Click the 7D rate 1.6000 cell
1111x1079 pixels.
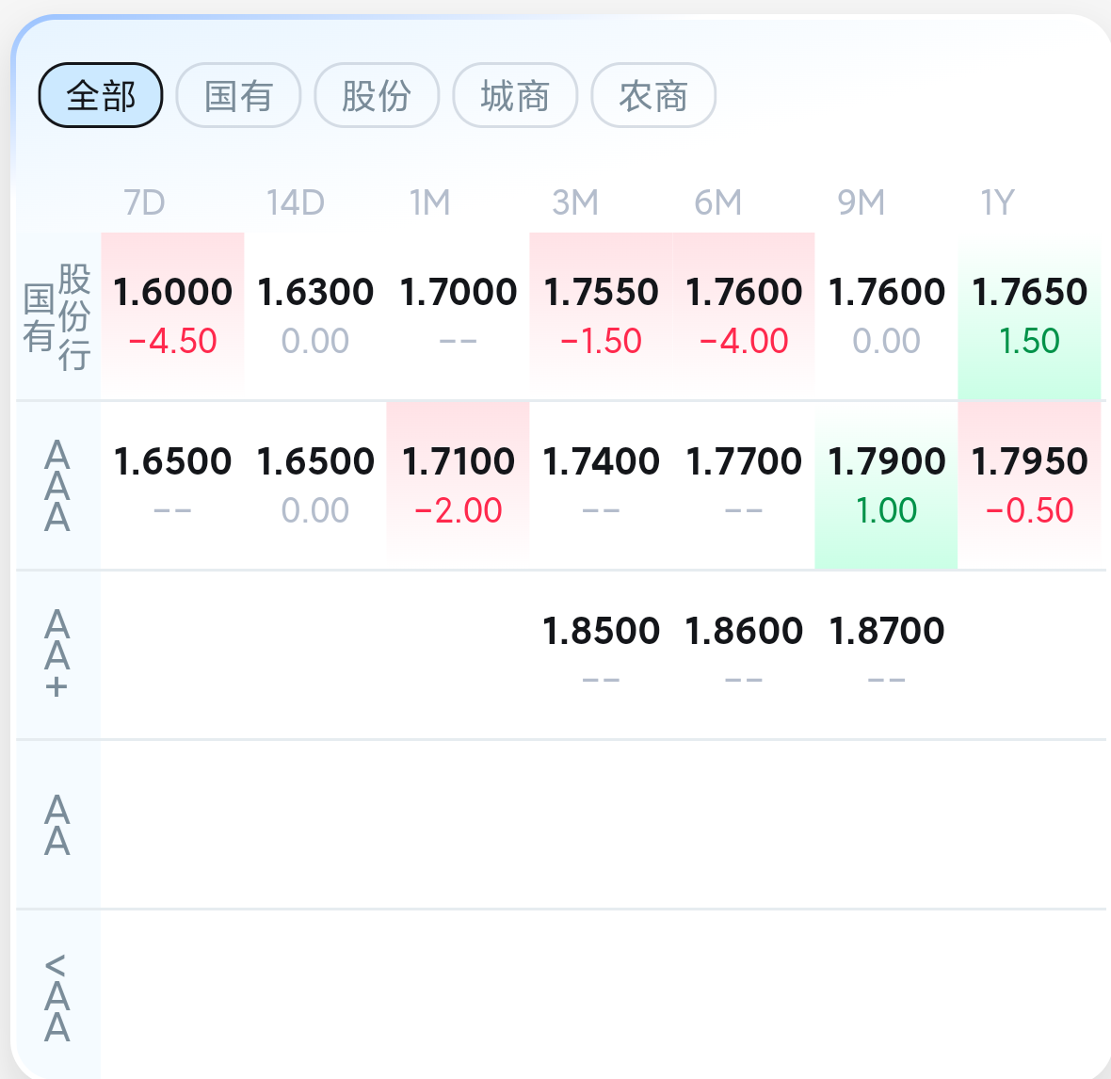click(x=173, y=315)
